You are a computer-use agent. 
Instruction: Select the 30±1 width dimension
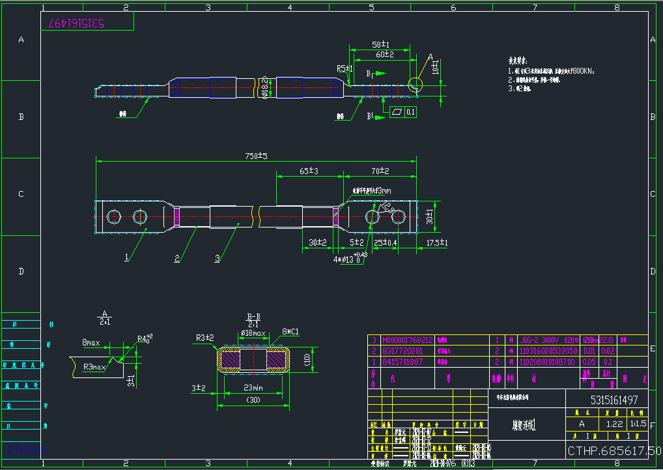[x=430, y=216]
